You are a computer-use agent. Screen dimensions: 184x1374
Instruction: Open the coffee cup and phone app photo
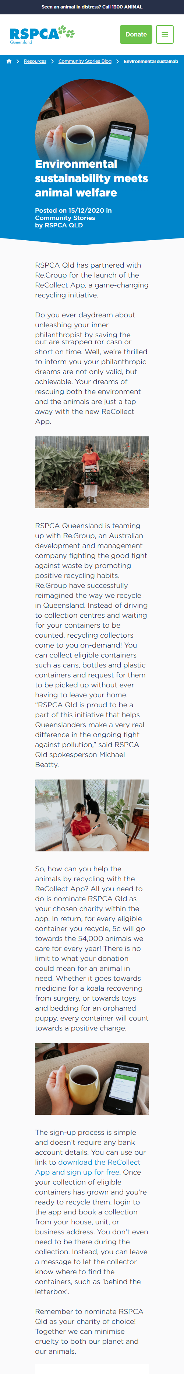click(92, 1078)
